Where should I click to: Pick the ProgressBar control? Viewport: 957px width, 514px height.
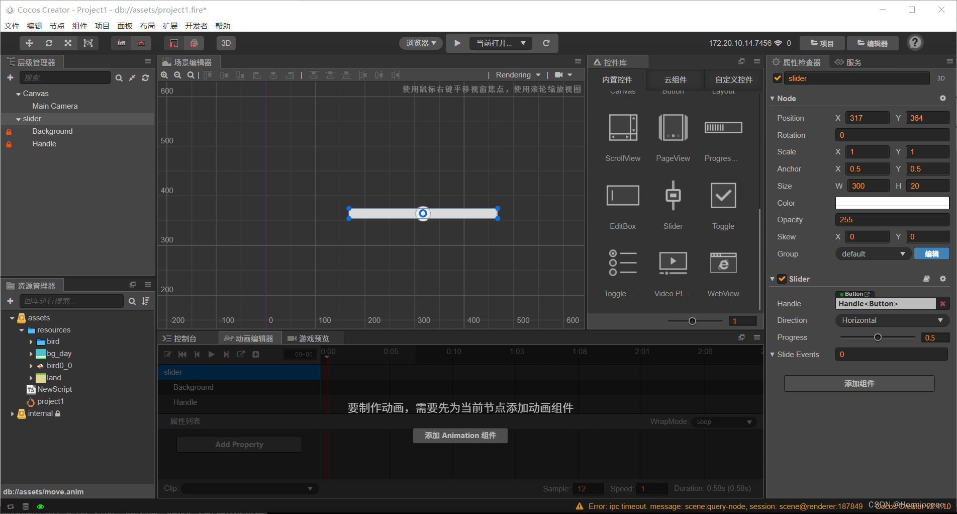tap(723, 138)
